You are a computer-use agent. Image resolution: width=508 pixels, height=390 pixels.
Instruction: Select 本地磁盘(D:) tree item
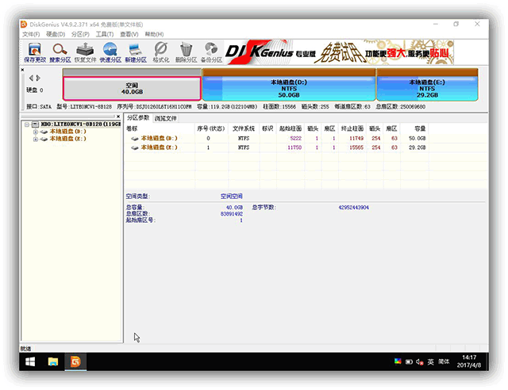[x=67, y=132]
